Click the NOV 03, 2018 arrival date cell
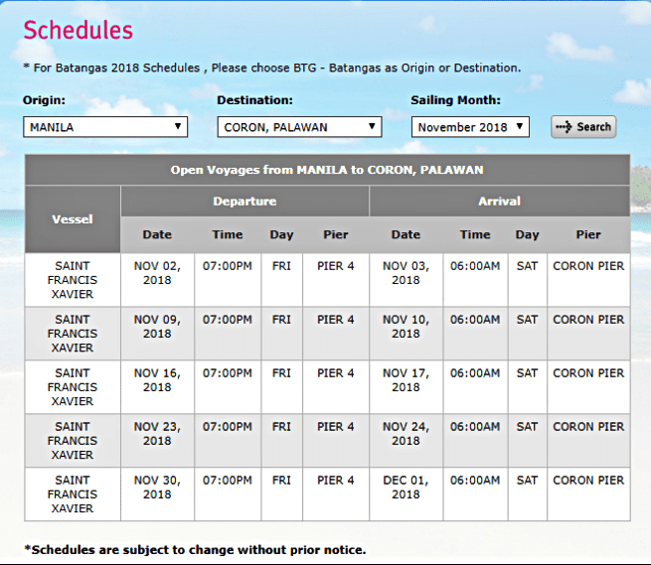651x565 pixels. [x=406, y=273]
